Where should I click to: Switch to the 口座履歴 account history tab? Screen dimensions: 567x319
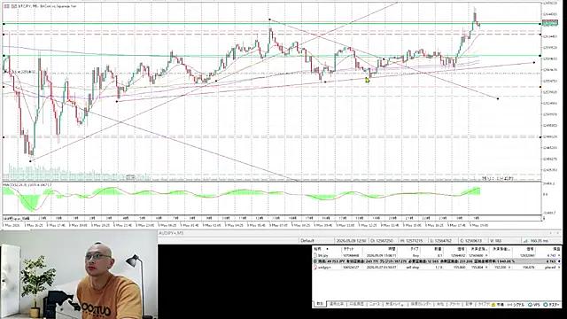(x=356, y=304)
